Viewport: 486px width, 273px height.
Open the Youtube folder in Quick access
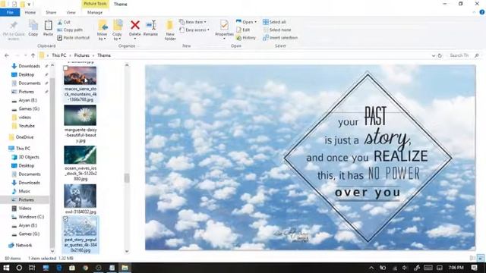pos(27,126)
